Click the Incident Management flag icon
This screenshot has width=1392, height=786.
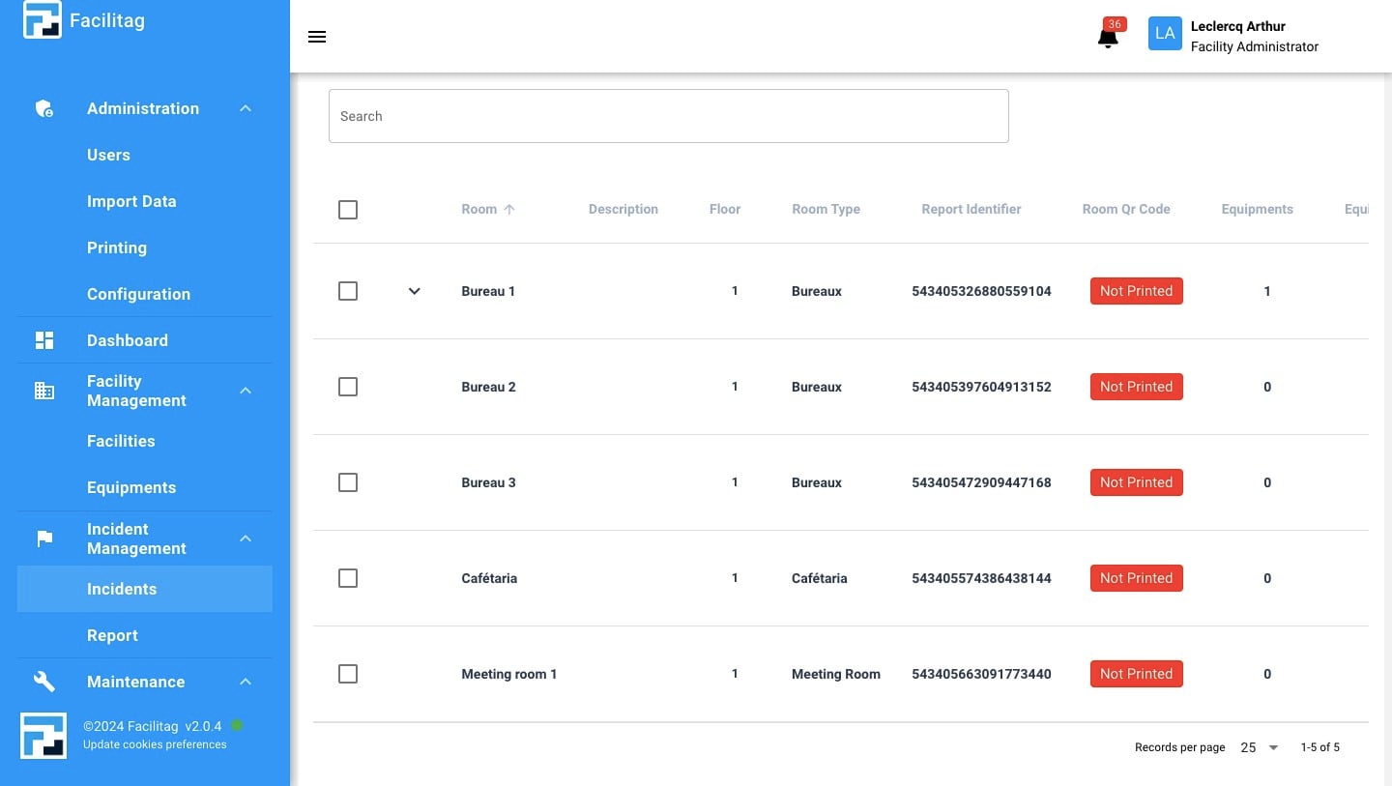click(44, 539)
